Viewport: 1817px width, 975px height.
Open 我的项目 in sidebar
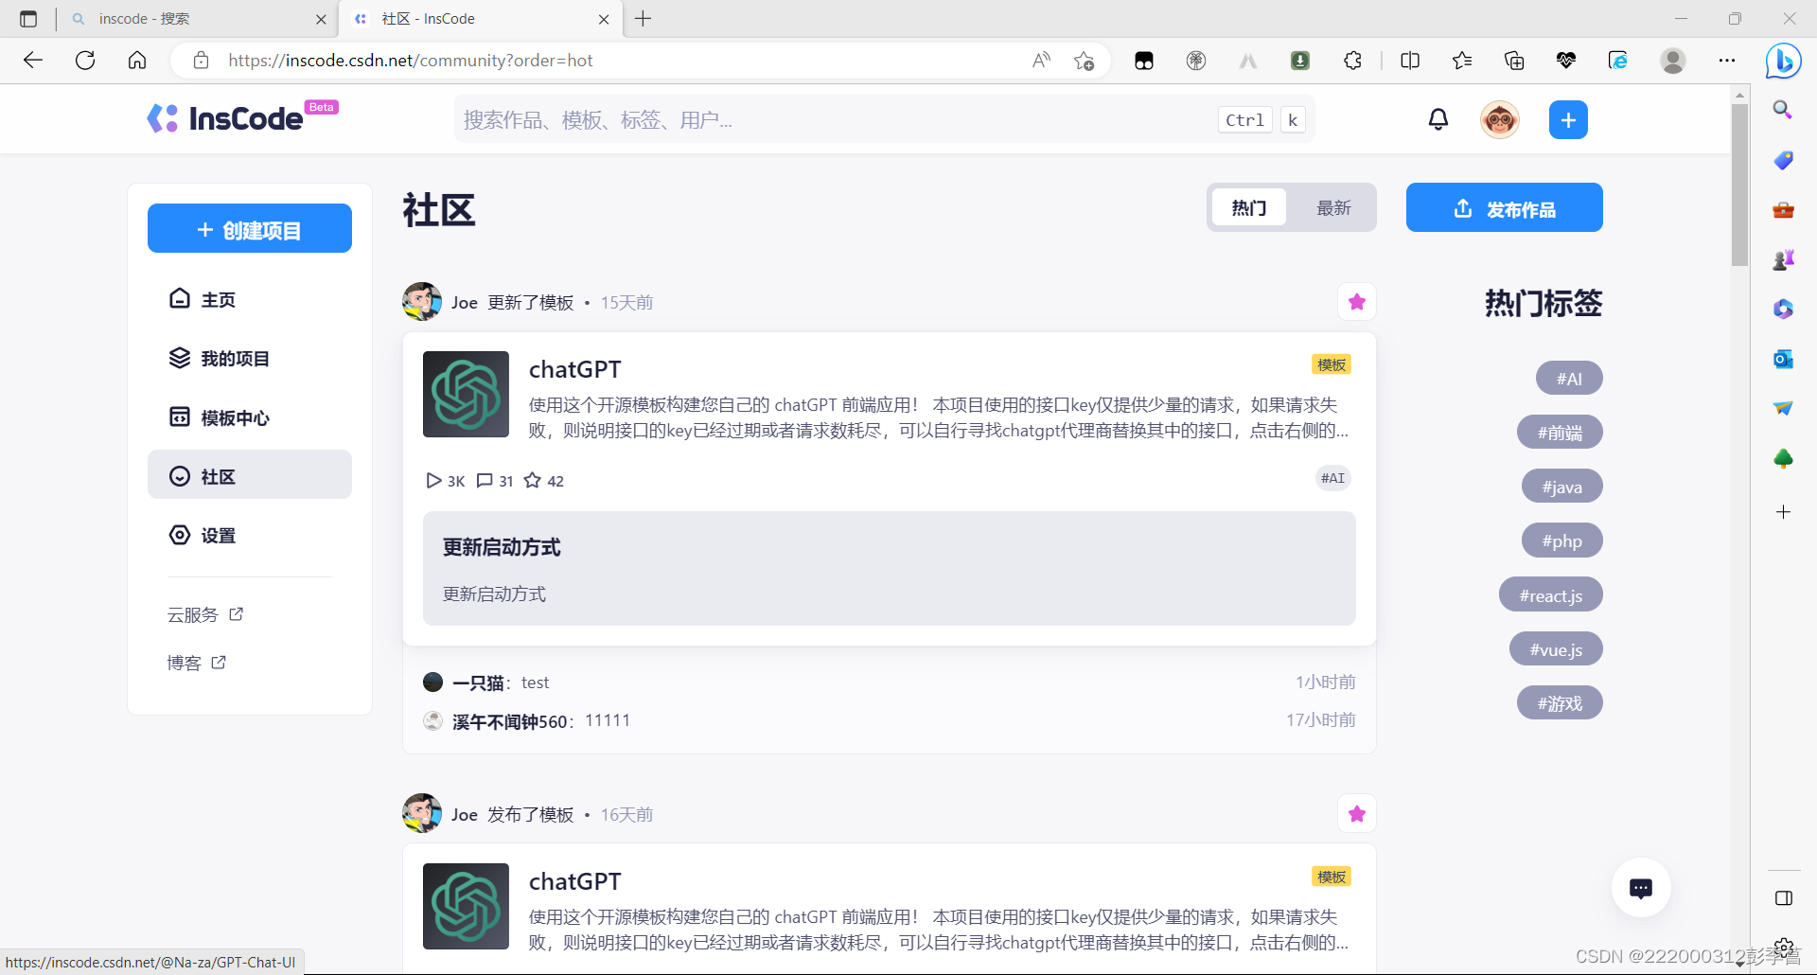[x=250, y=358]
